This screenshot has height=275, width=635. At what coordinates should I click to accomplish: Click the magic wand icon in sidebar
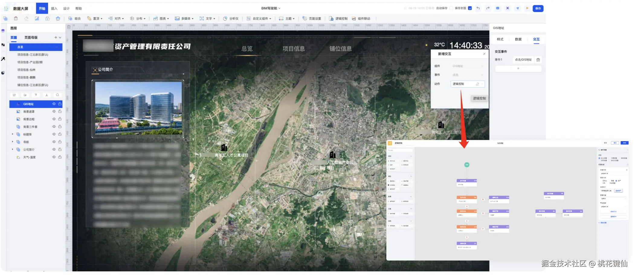[3, 59]
